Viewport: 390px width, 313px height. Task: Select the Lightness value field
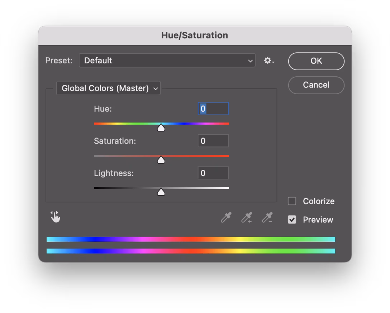point(213,173)
